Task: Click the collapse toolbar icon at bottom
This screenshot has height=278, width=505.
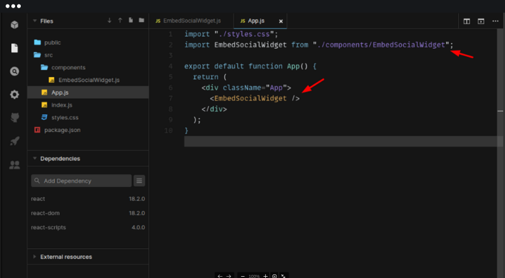Action: click(x=283, y=276)
